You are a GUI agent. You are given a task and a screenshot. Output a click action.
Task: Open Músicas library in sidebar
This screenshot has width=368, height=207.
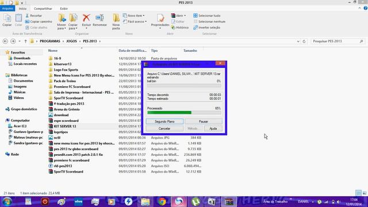coord(20,92)
